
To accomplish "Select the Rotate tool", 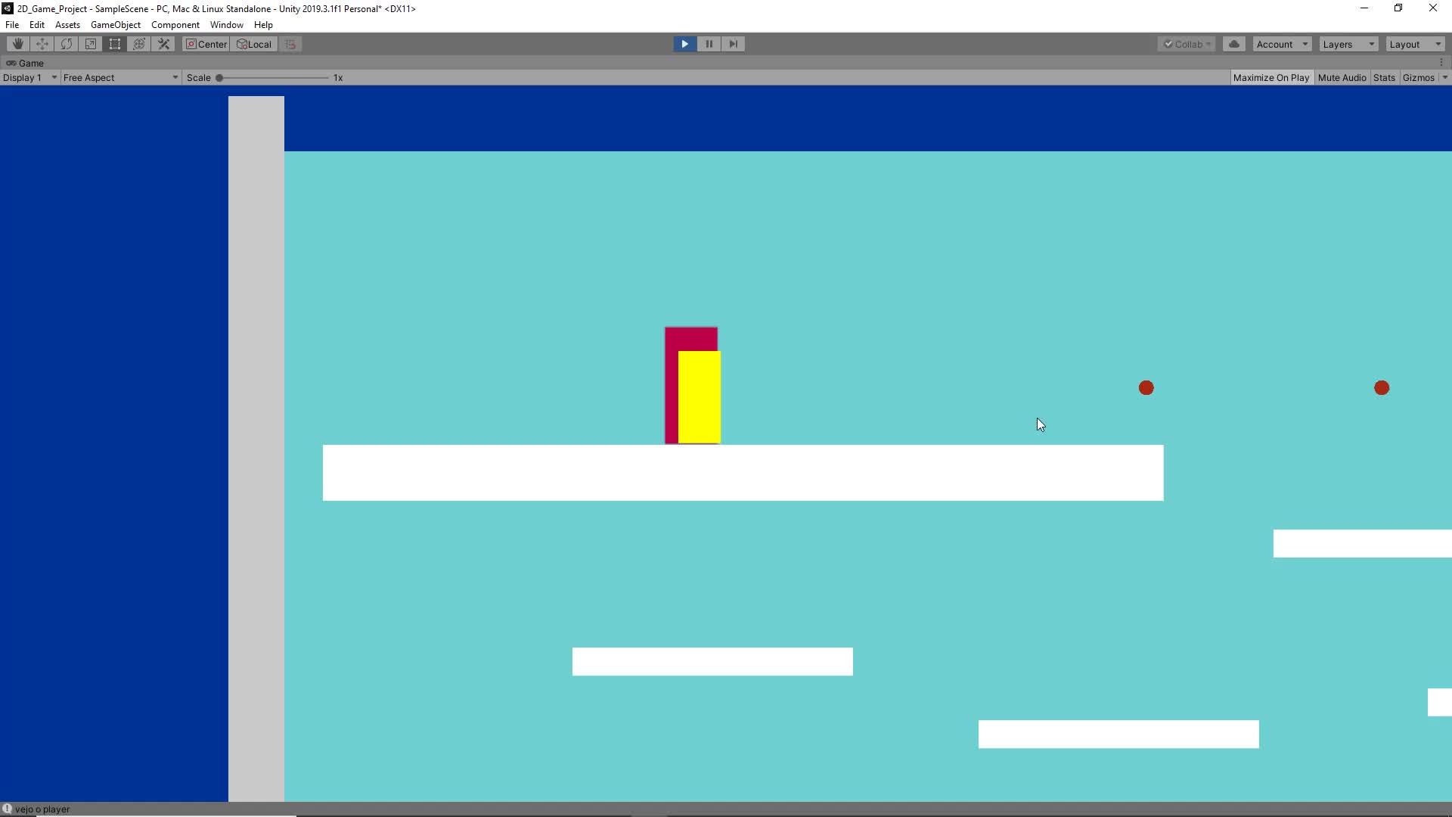I will pyautogui.click(x=67, y=44).
